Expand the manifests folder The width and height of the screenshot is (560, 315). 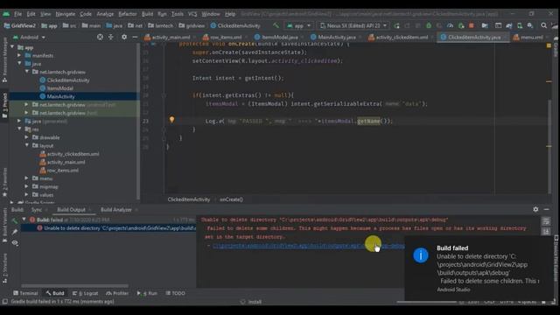[x=19, y=55]
